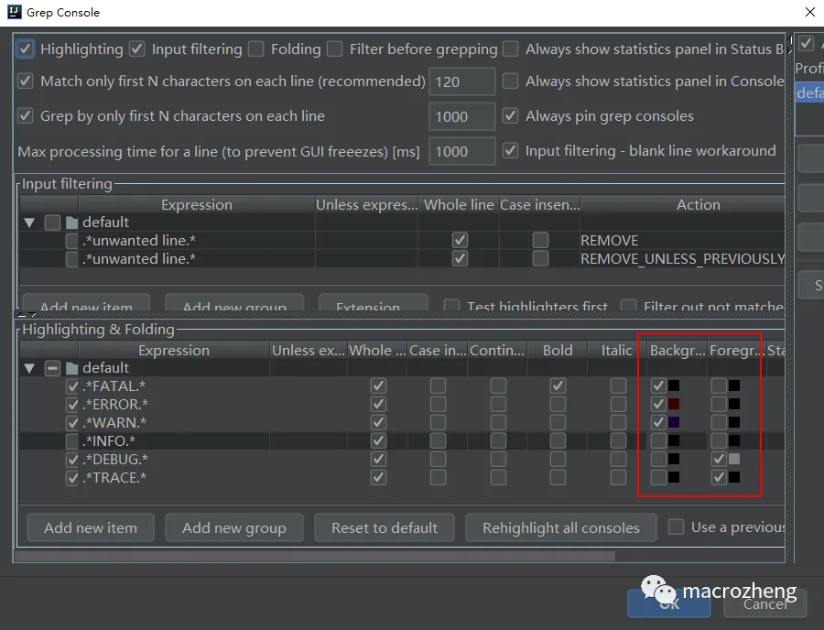Click the Action column header
824x630 pixels.
[683, 205]
